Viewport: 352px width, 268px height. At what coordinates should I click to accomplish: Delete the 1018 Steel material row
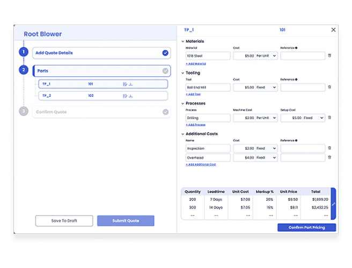click(x=329, y=56)
